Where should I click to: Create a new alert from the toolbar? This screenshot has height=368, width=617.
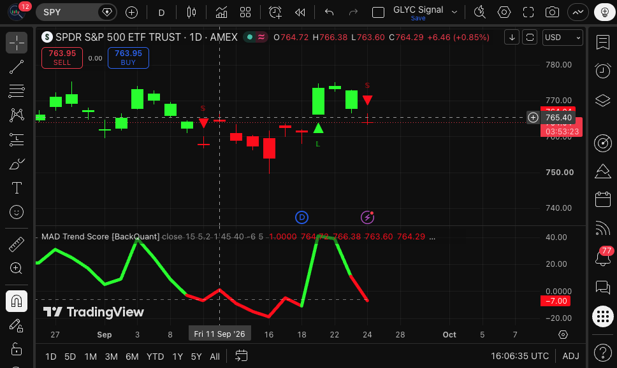click(275, 13)
